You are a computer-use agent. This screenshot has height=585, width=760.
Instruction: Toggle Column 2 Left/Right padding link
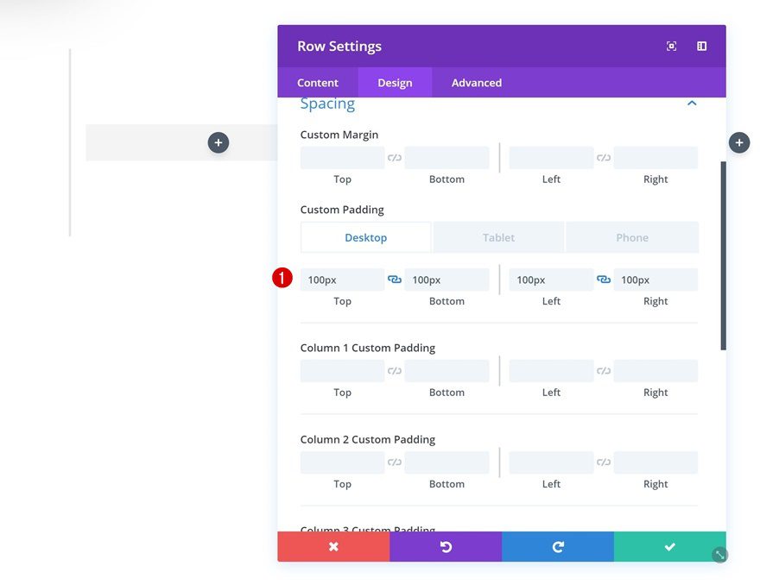tap(602, 462)
